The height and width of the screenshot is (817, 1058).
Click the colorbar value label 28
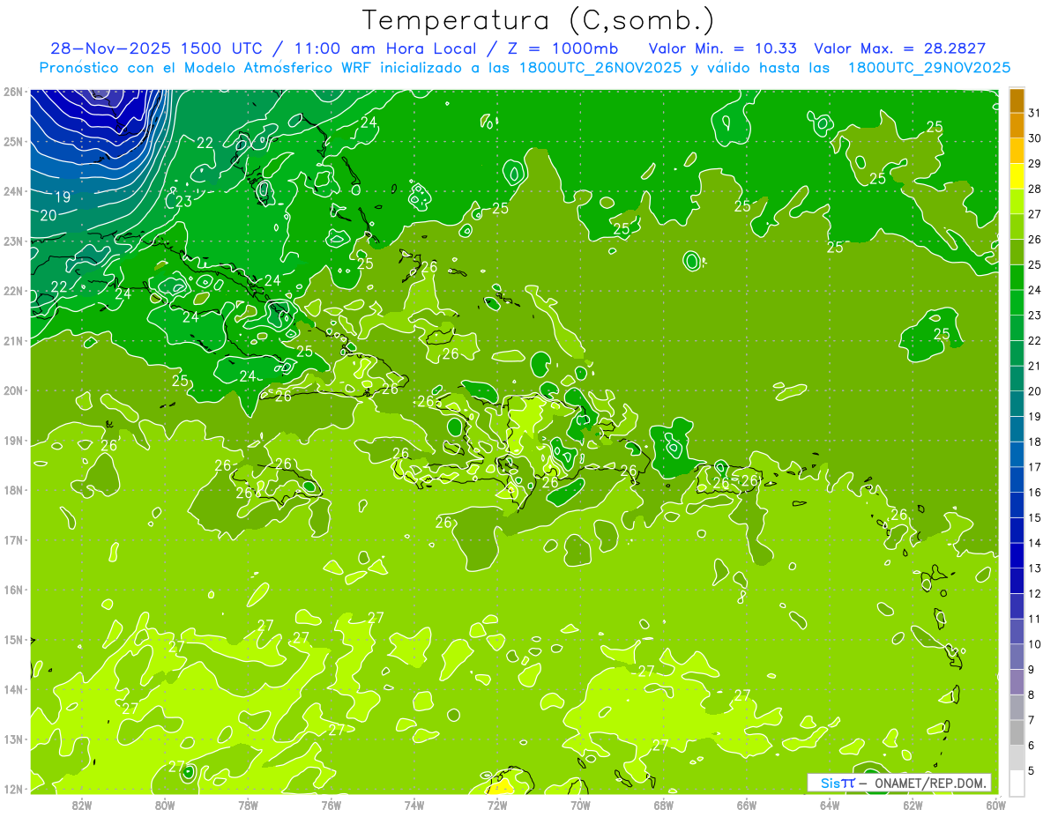[x=1035, y=189]
